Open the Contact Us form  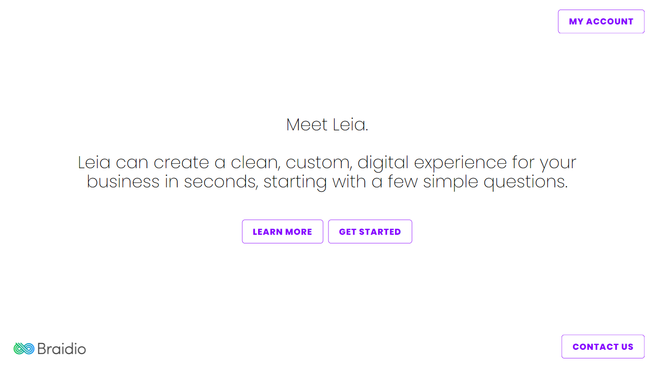pyautogui.click(x=603, y=346)
